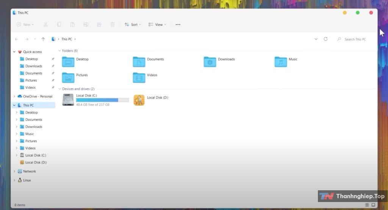Click the Local Disk (C:) storage bar
The height and width of the screenshot is (210, 388).
point(102,100)
